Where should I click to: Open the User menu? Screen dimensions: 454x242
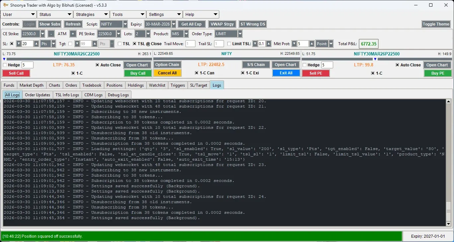tap(19, 15)
